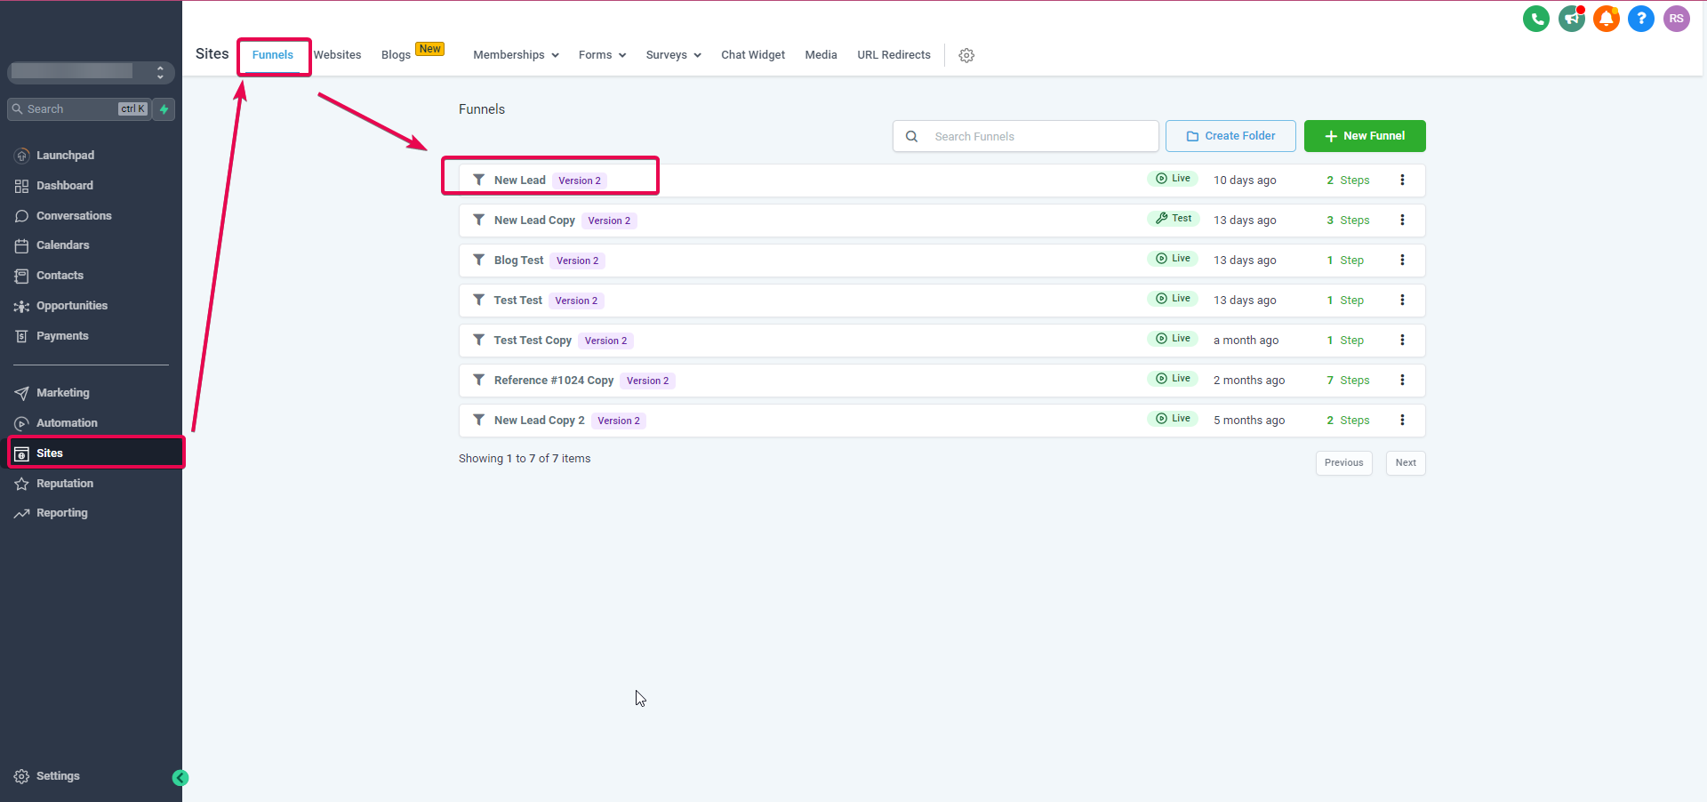Viewport: 1707px width, 802px height.
Task: Open the megaphone announcements icon
Action: 1571,19
